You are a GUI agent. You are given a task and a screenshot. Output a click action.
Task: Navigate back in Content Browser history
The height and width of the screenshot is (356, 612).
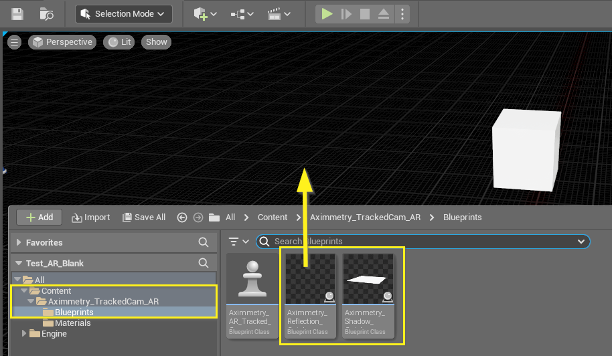[182, 217]
